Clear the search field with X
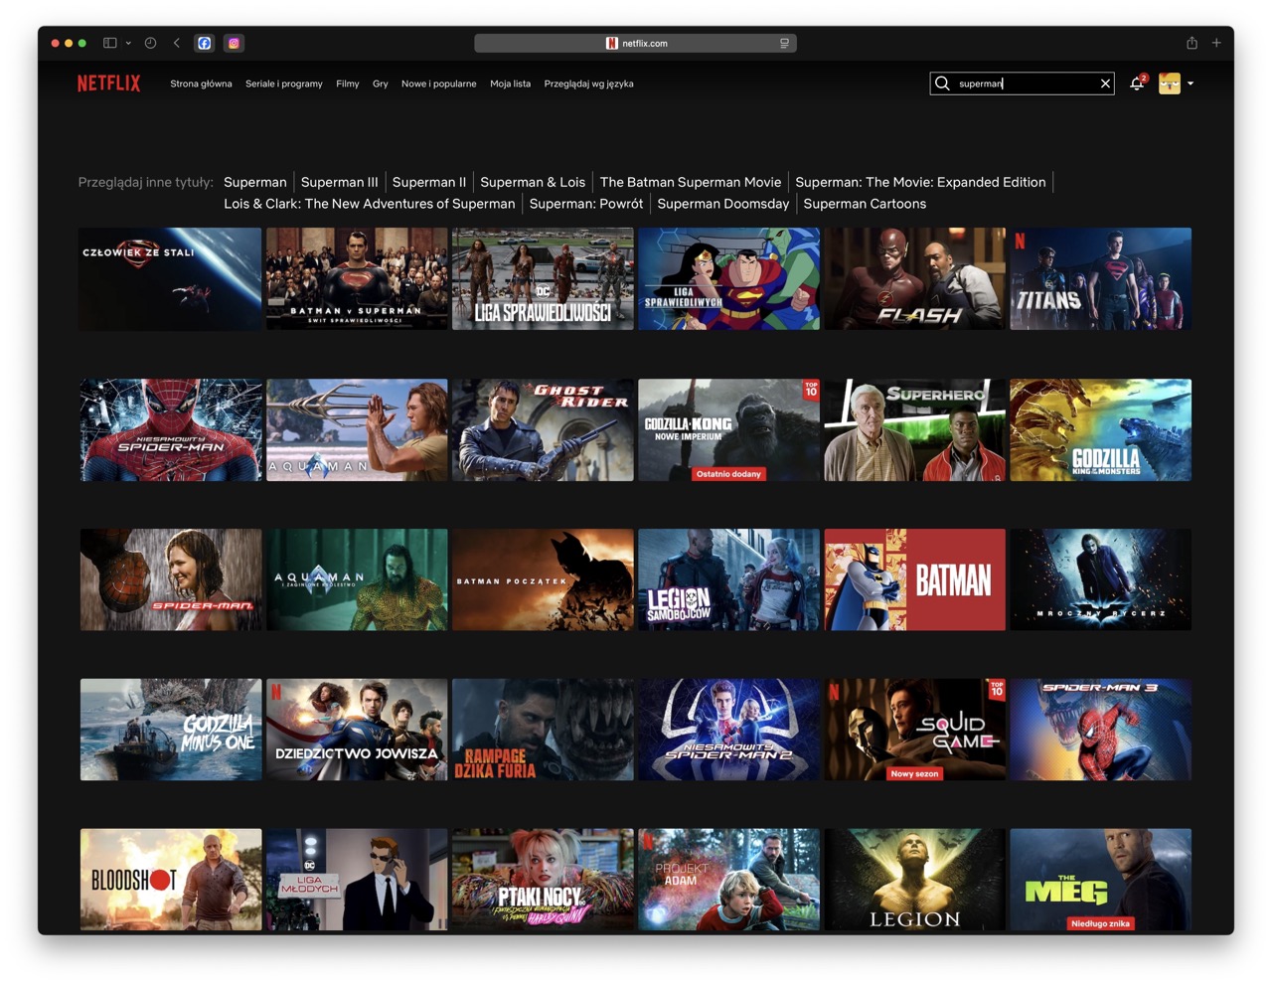Screen dimensions: 1272x985 click(x=1105, y=83)
